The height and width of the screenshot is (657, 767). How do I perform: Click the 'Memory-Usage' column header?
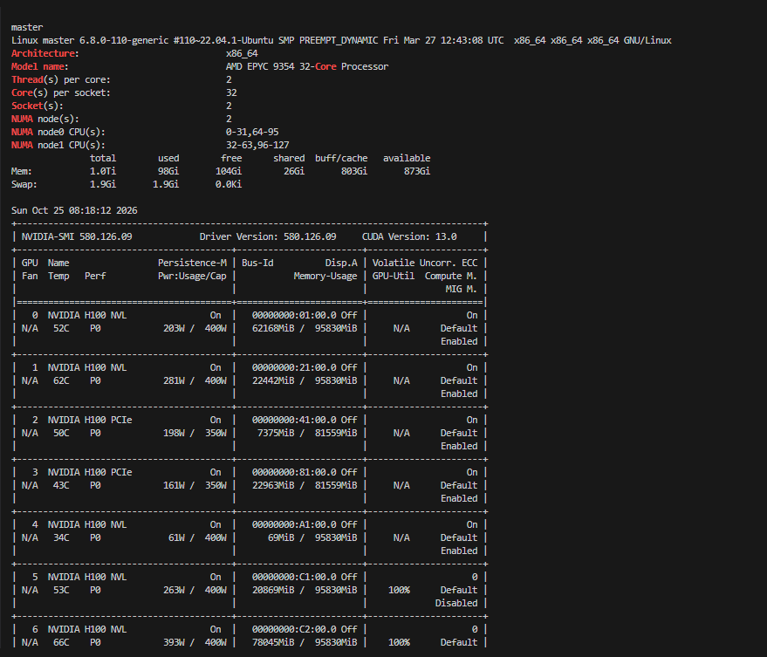[x=325, y=277]
